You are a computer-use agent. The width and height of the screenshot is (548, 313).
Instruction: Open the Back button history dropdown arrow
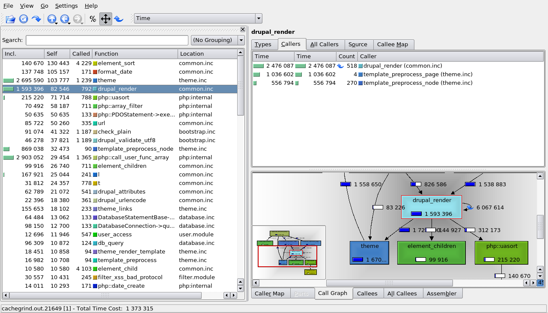click(x=69, y=23)
